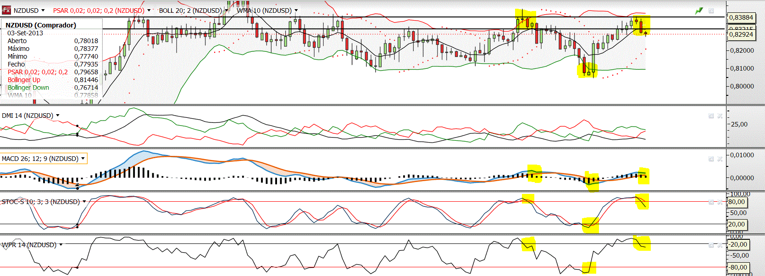Select the 0,82924 current price label
765x276 pixels.
pyautogui.click(x=741, y=34)
